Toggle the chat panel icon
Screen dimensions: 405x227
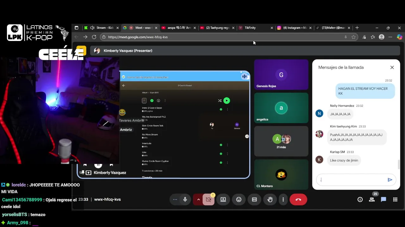point(383,200)
